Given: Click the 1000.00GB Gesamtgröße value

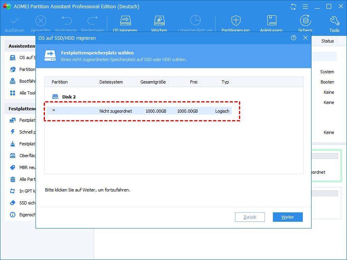Looking at the screenshot, I should pyautogui.click(x=156, y=111).
